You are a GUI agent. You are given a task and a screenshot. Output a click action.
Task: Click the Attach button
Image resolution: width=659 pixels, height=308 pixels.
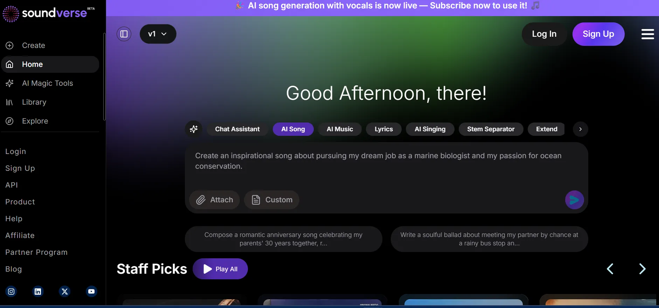pyautogui.click(x=214, y=200)
